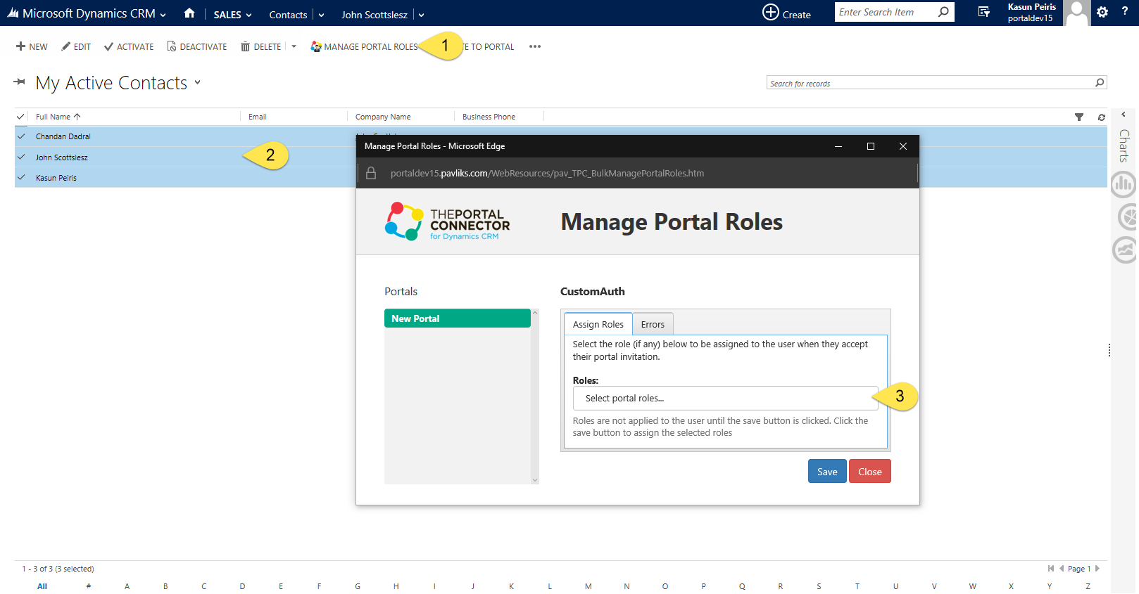Open the Kasun Peiris contact link

(56, 178)
